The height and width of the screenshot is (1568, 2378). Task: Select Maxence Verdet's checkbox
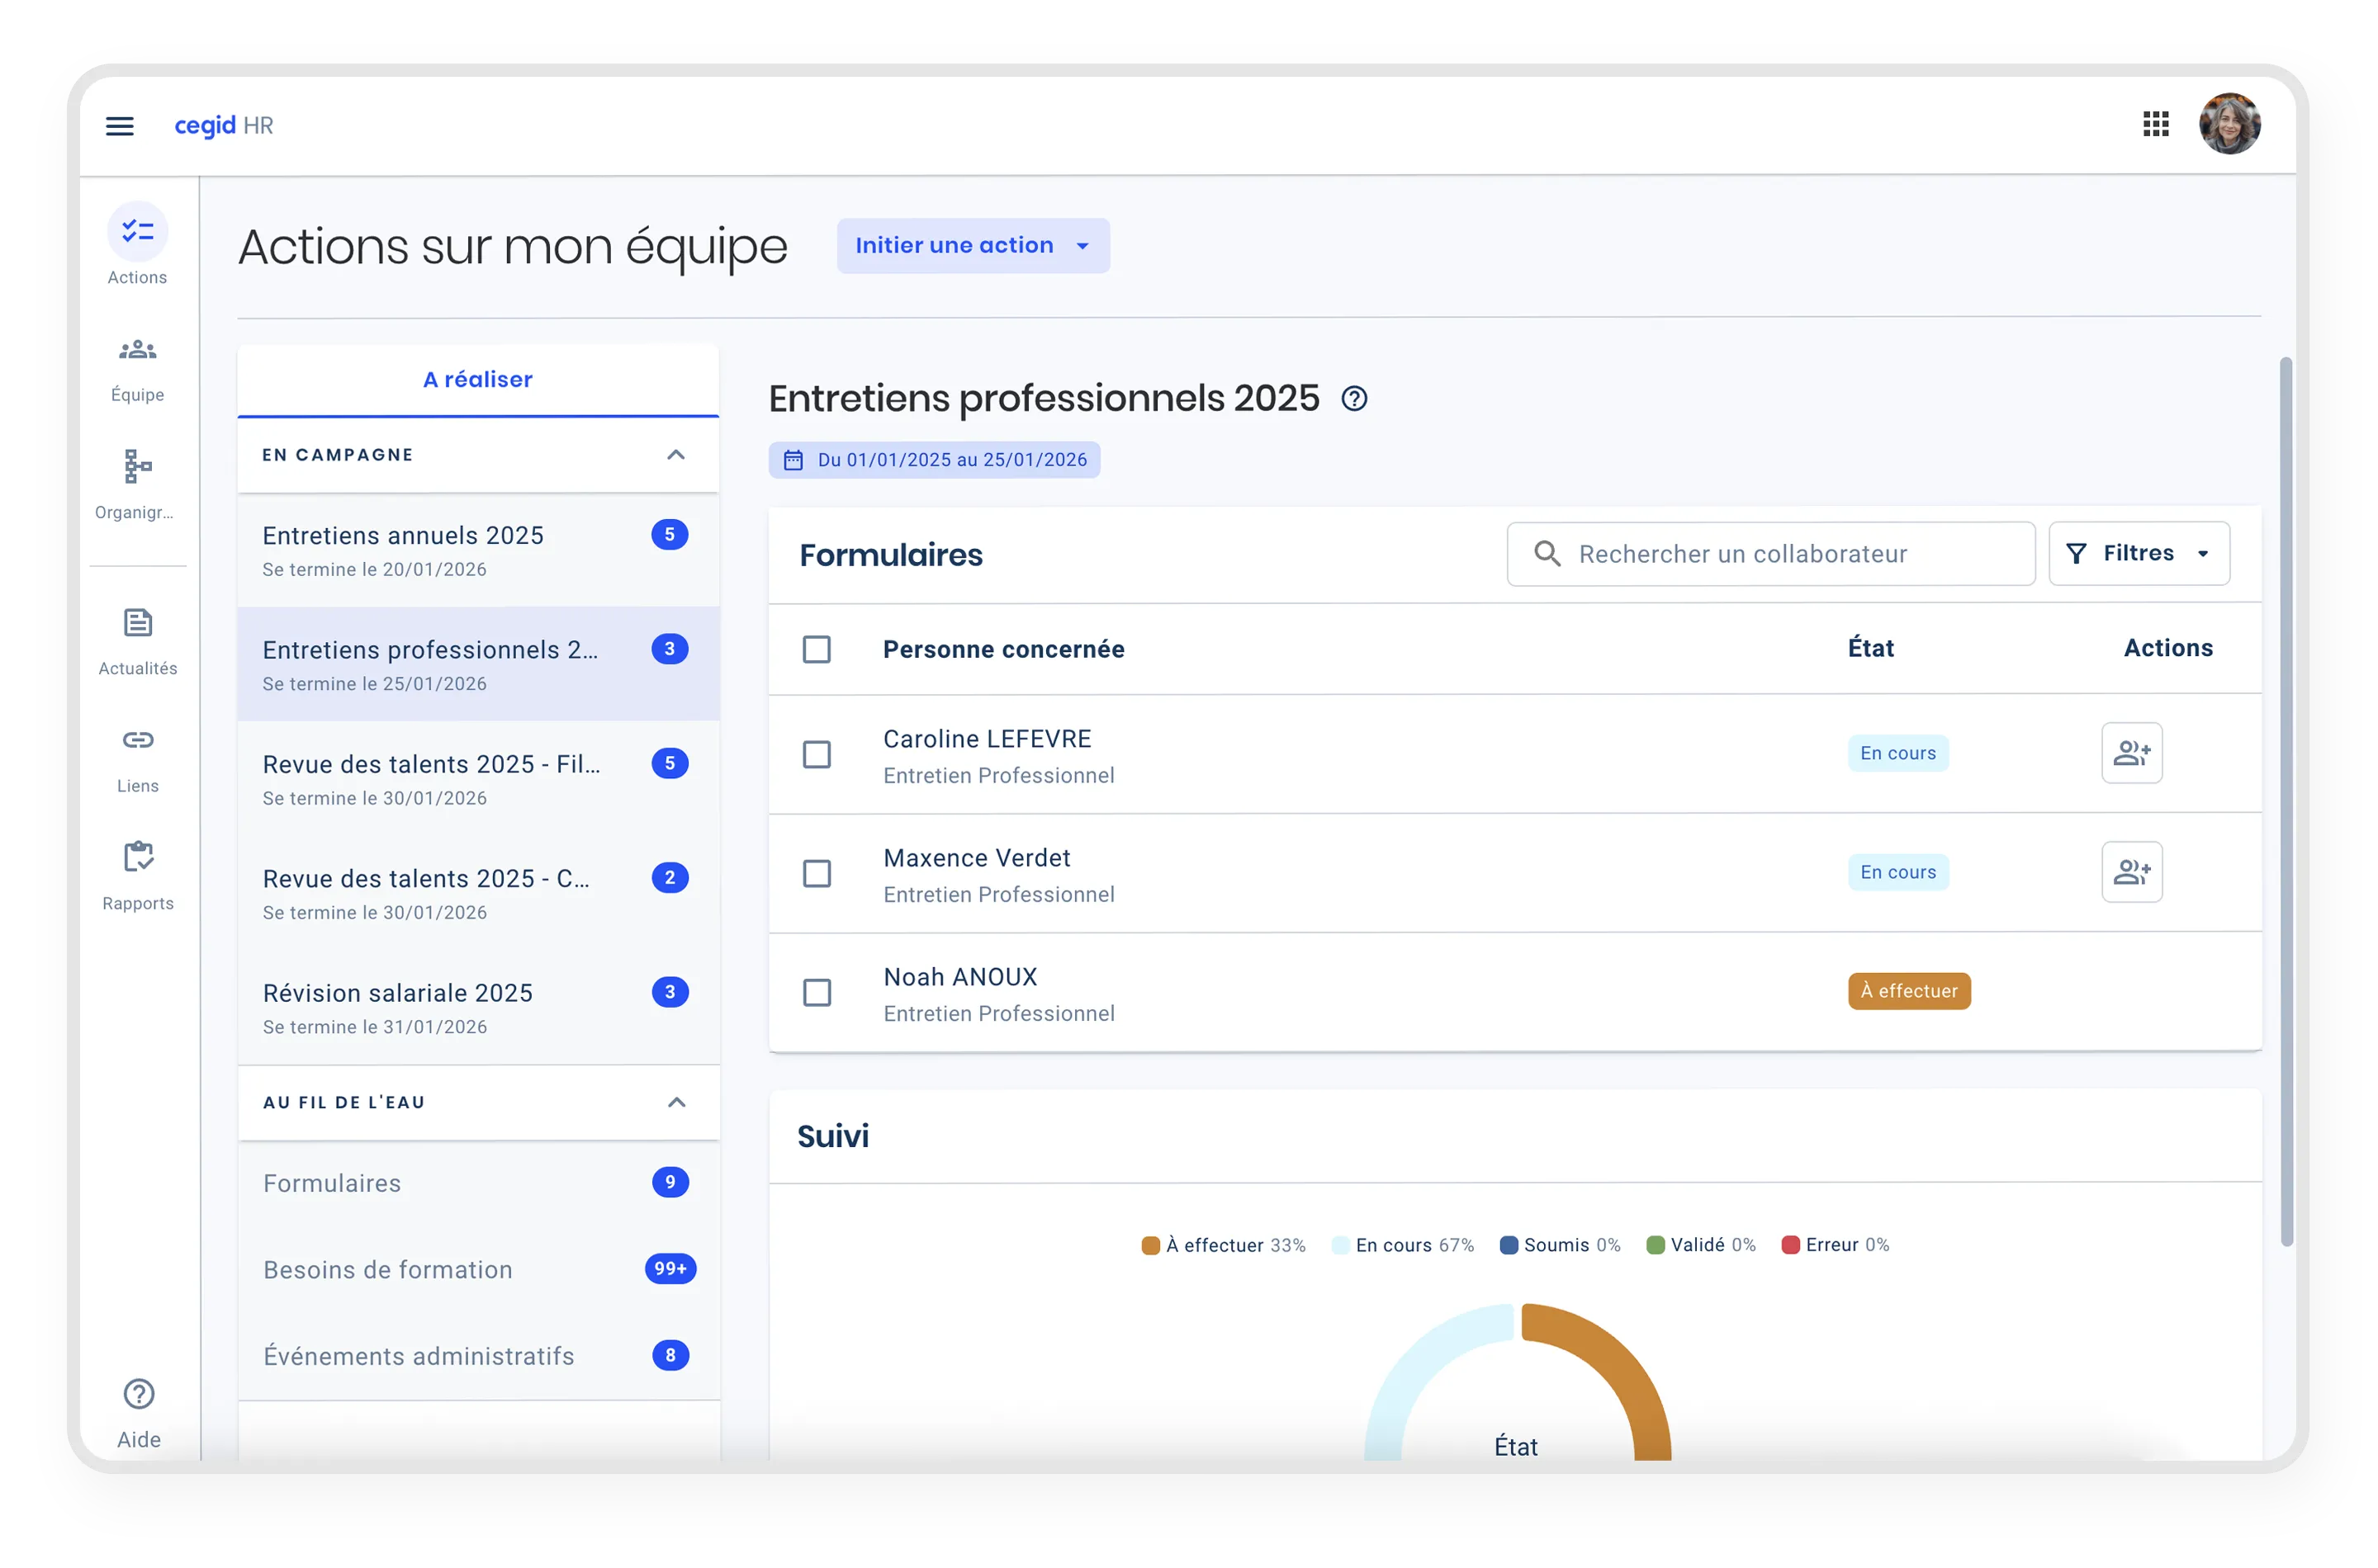point(817,873)
